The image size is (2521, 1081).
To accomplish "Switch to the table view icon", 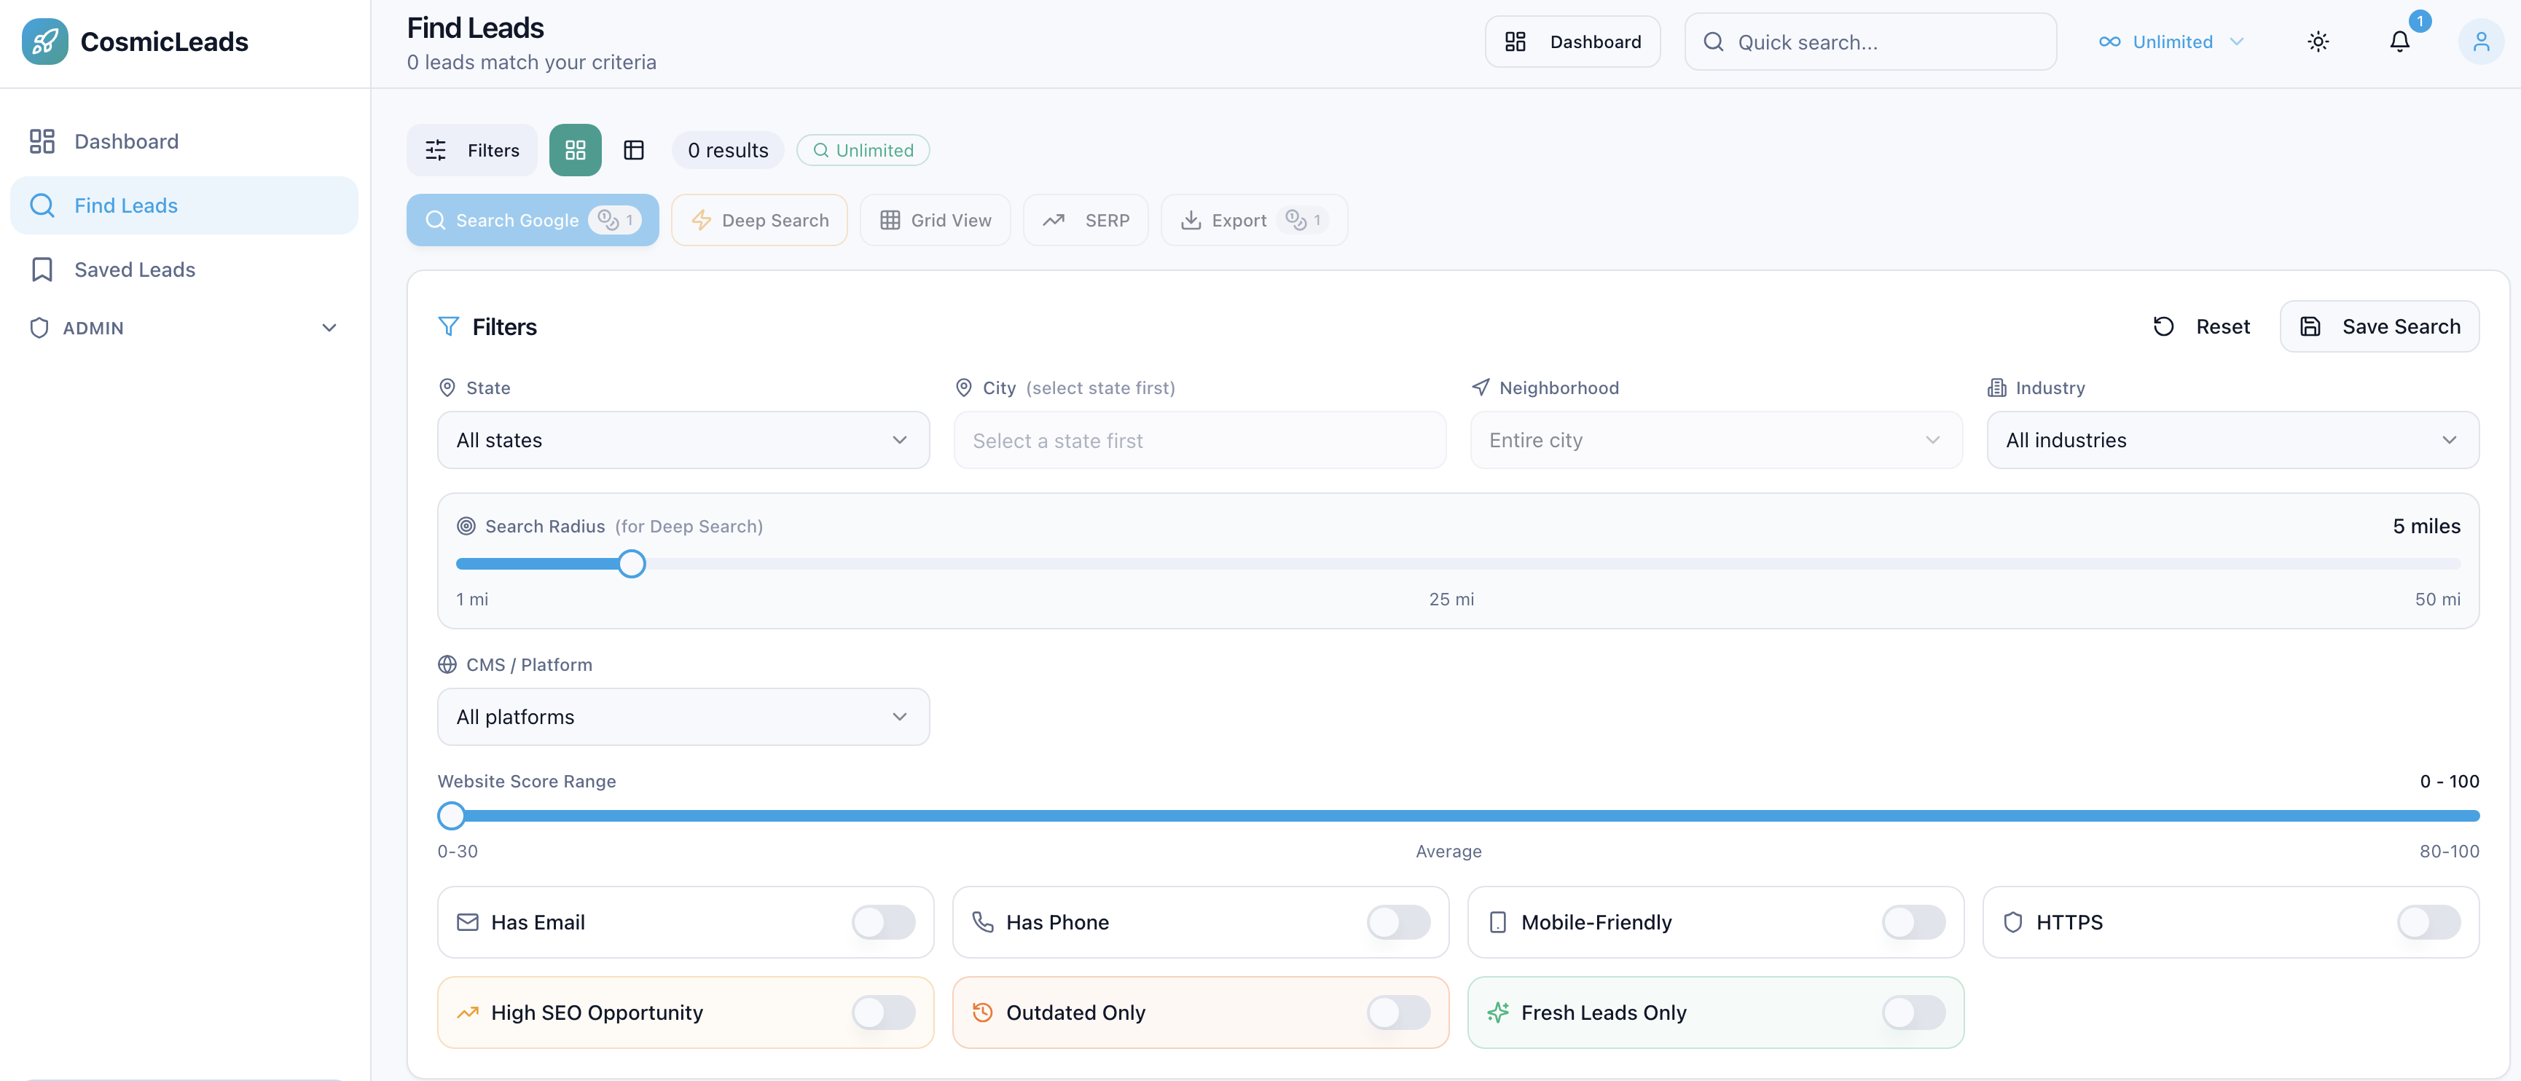I will tap(634, 149).
